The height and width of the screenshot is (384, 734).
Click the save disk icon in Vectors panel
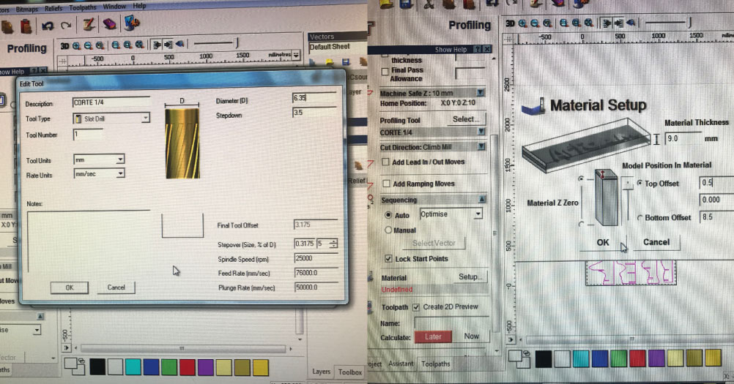346,61
